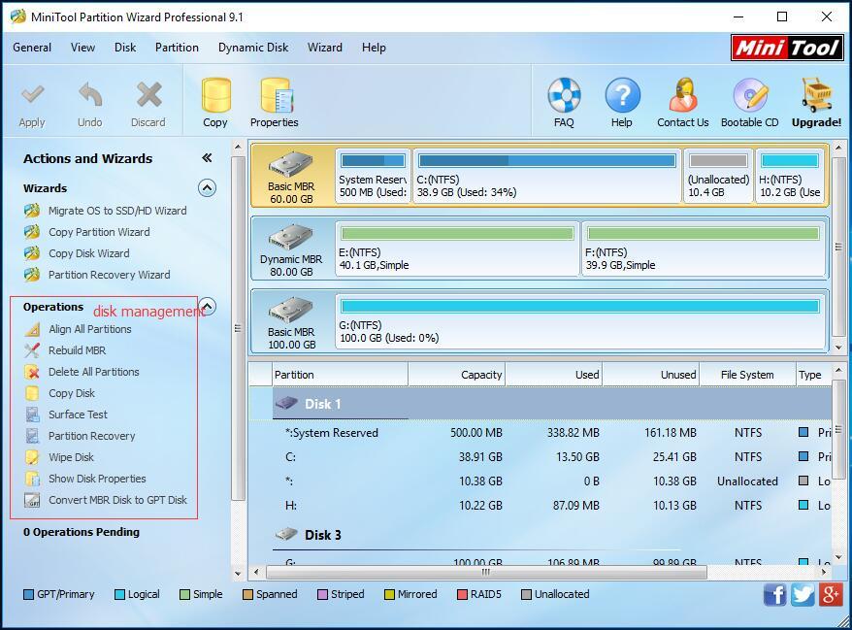Image resolution: width=852 pixels, height=630 pixels.
Task: Open the Wizard menu
Action: (x=325, y=48)
